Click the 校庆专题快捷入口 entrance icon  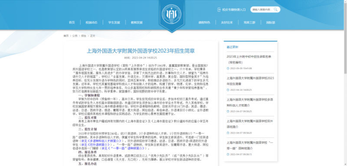coord(219,10)
